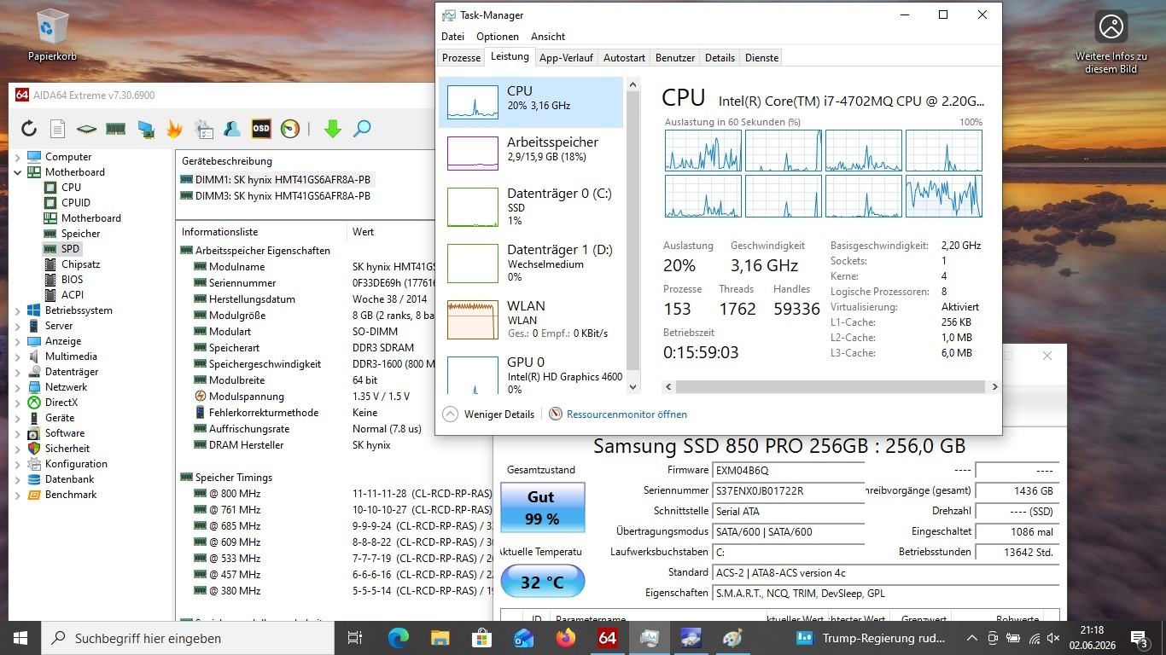Click the RAM module icon in AIDA64 toolbar
The height and width of the screenshot is (655, 1166).
pos(115,129)
